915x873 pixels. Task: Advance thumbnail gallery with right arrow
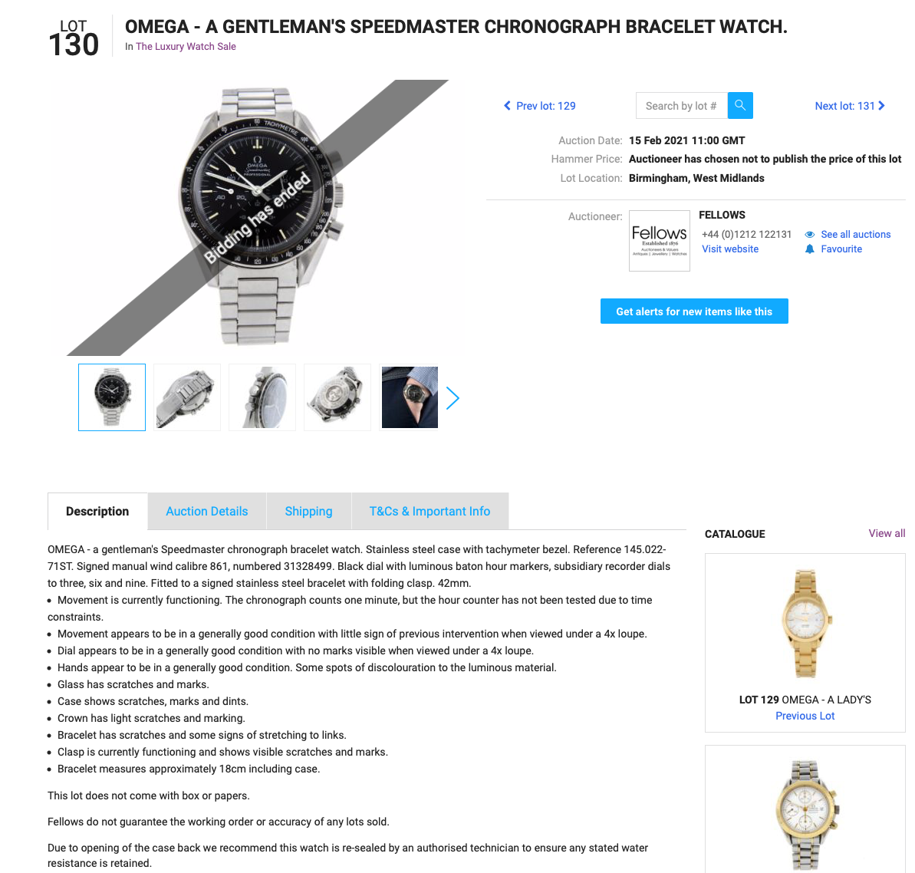point(453,398)
